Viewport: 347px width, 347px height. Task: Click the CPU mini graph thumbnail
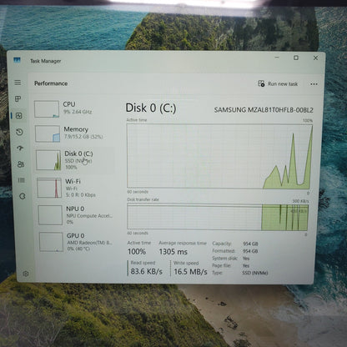[x=47, y=109]
